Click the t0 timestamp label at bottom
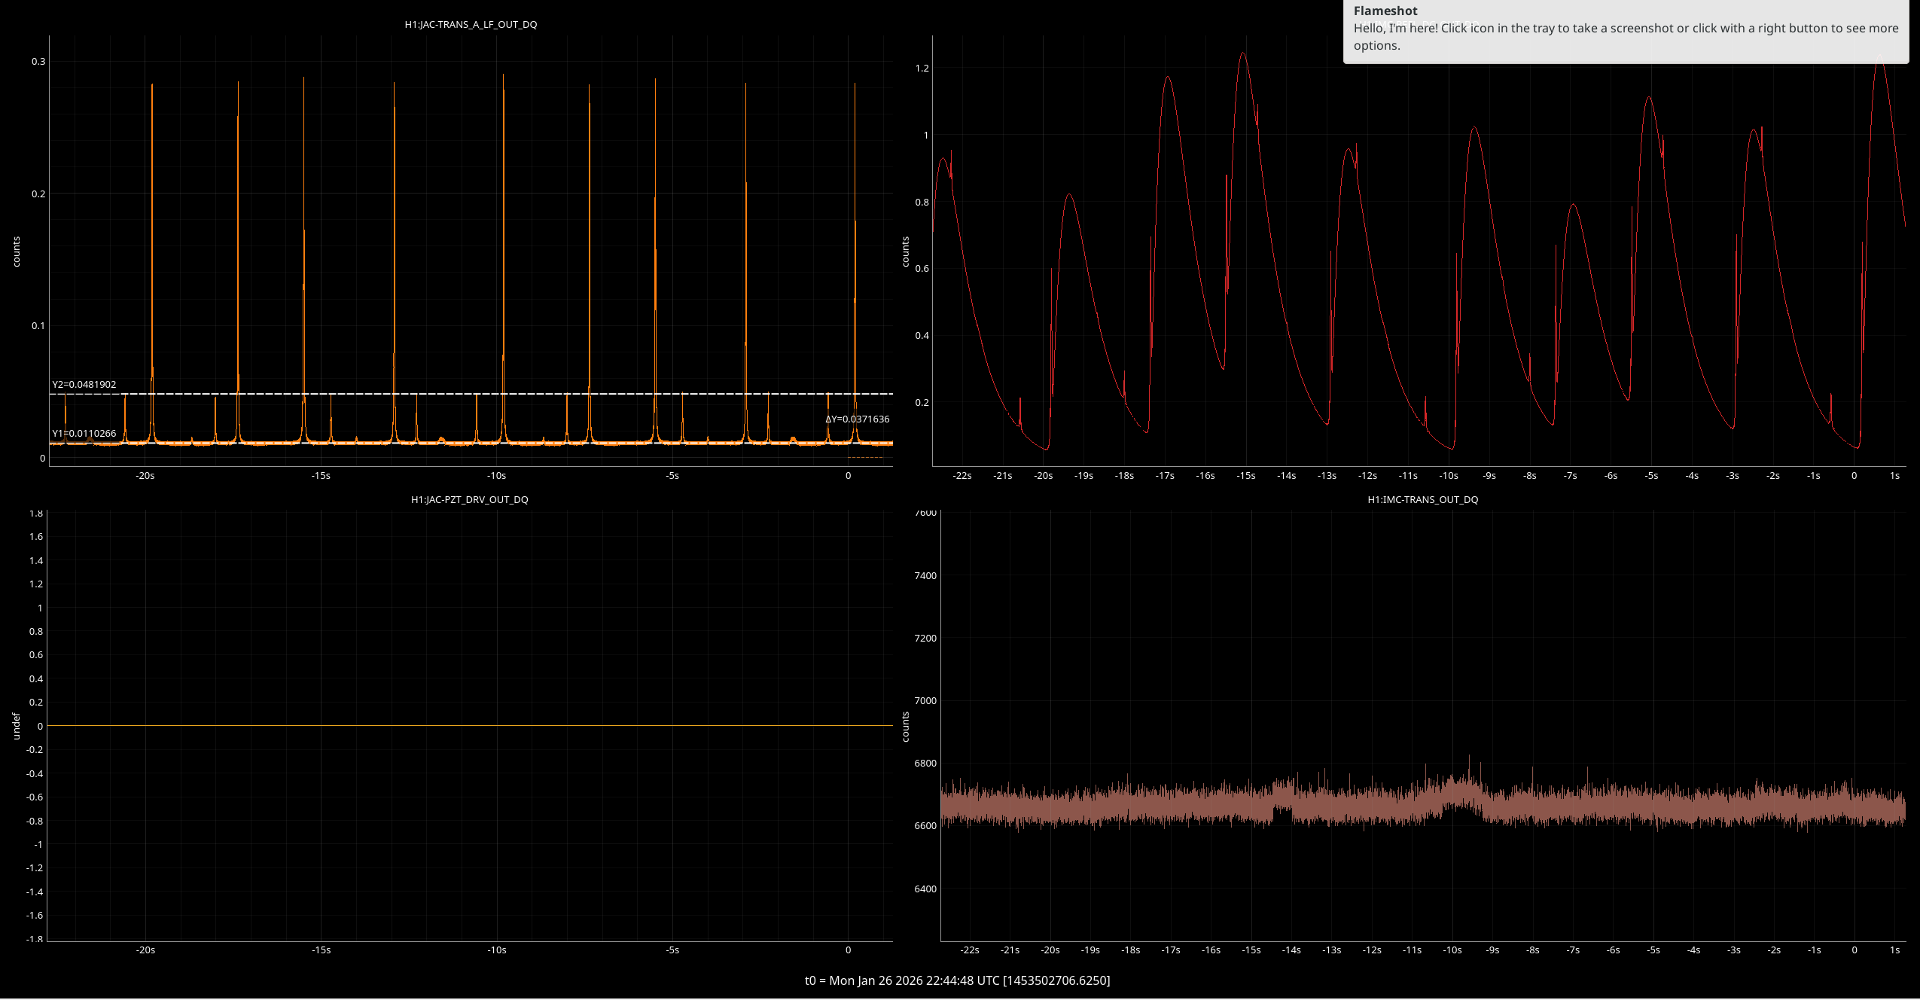This screenshot has width=1920, height=1000. click(957, 980)
